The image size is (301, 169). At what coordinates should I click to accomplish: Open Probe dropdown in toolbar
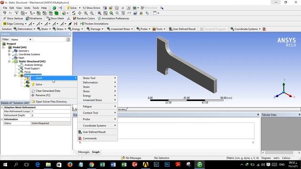click(x=143, y=29)
